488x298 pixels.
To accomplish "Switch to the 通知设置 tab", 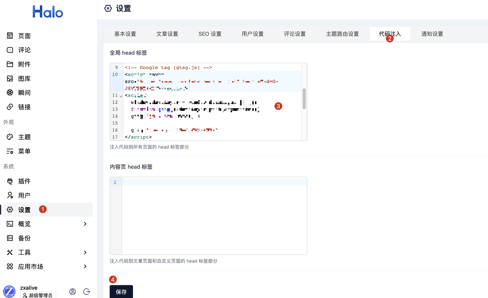I will 432,34.
